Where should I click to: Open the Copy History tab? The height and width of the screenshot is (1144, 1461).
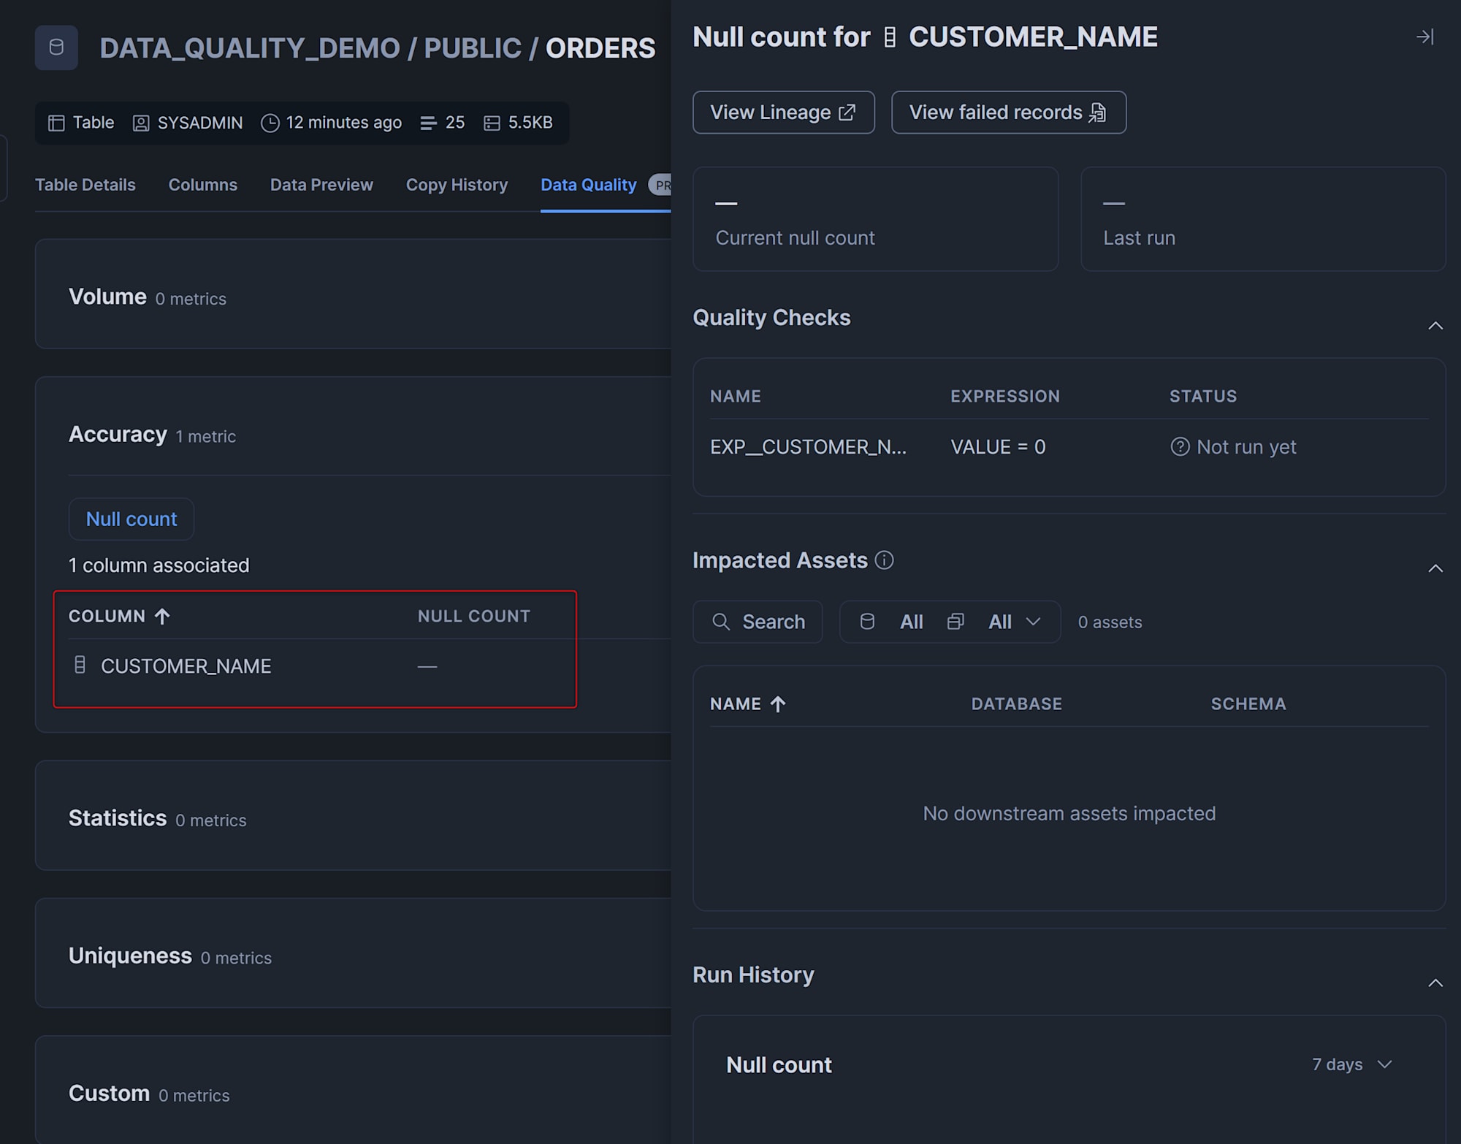(x=457, y=185)
